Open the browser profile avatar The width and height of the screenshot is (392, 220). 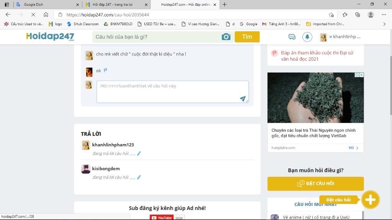tap(371, 15)
